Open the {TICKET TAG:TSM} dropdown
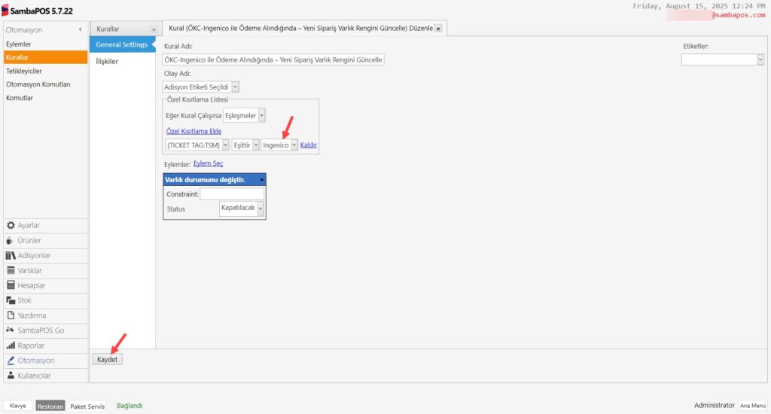Viewport: 771px width, 414px height. click(x=225, y=145)
